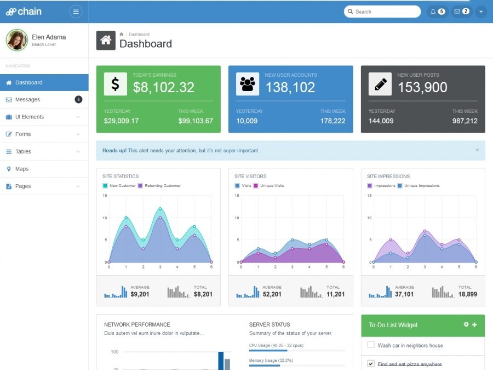The image size is (493, 370).
Task: Click Site Statistics total sparkline chart
Action: [179, 292]
